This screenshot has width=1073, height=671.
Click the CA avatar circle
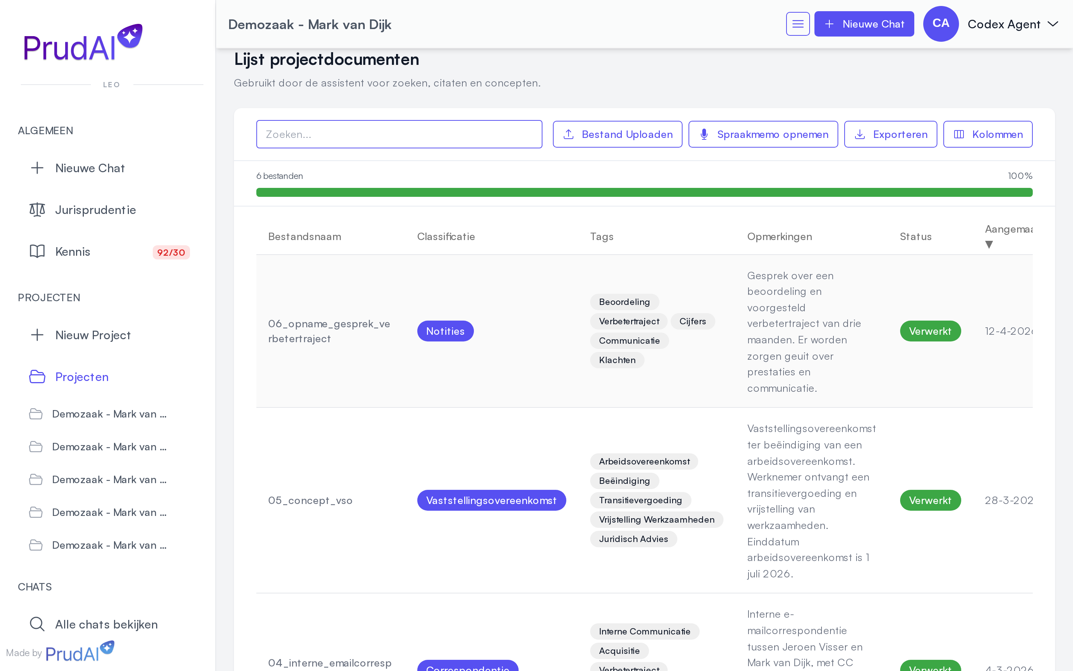(x=940, y=24)
